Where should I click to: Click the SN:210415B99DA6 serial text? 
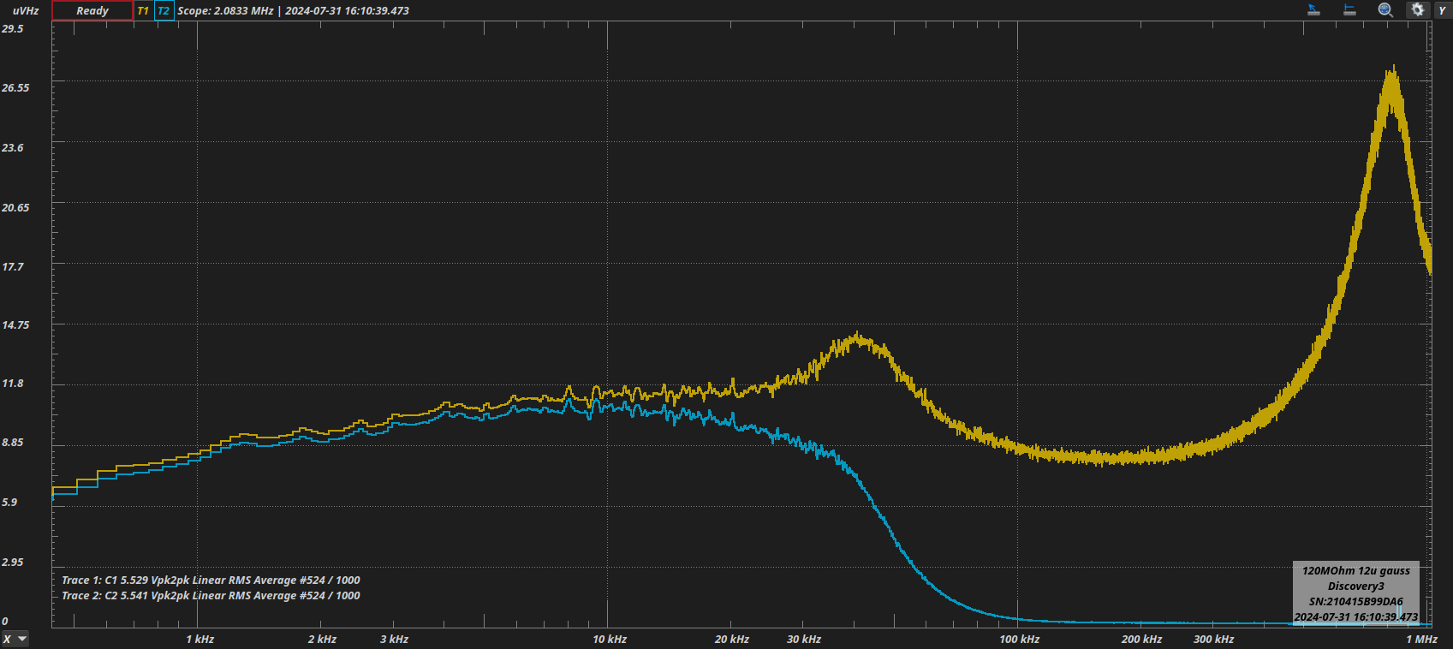tap(1356, 601)
